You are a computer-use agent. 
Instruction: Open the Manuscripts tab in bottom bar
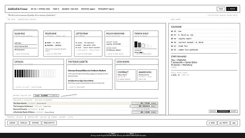(49, 123)
